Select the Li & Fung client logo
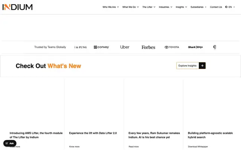 pyautogui.click(x=81, y=47)
